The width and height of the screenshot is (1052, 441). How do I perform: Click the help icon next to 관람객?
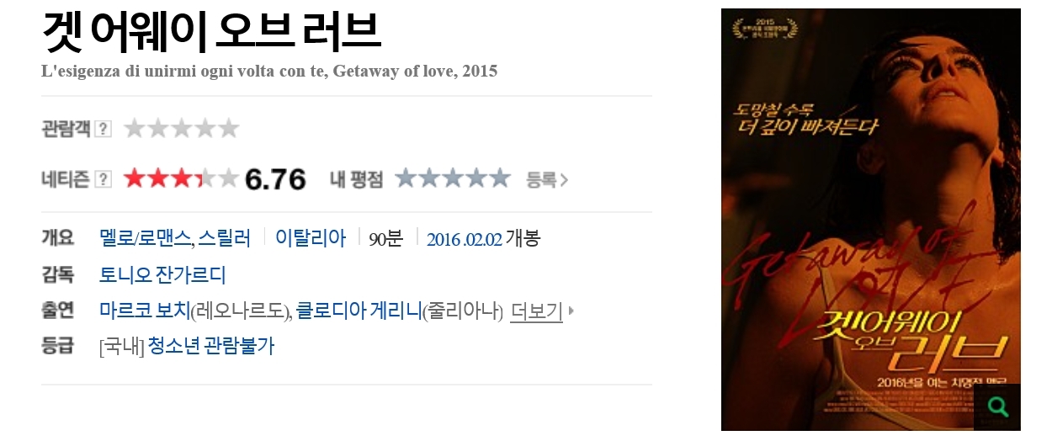[104, 129]
